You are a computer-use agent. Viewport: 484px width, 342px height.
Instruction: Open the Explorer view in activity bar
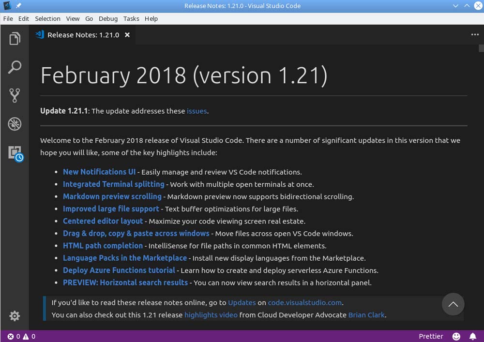pyautogui.click(x=15, y=39)
